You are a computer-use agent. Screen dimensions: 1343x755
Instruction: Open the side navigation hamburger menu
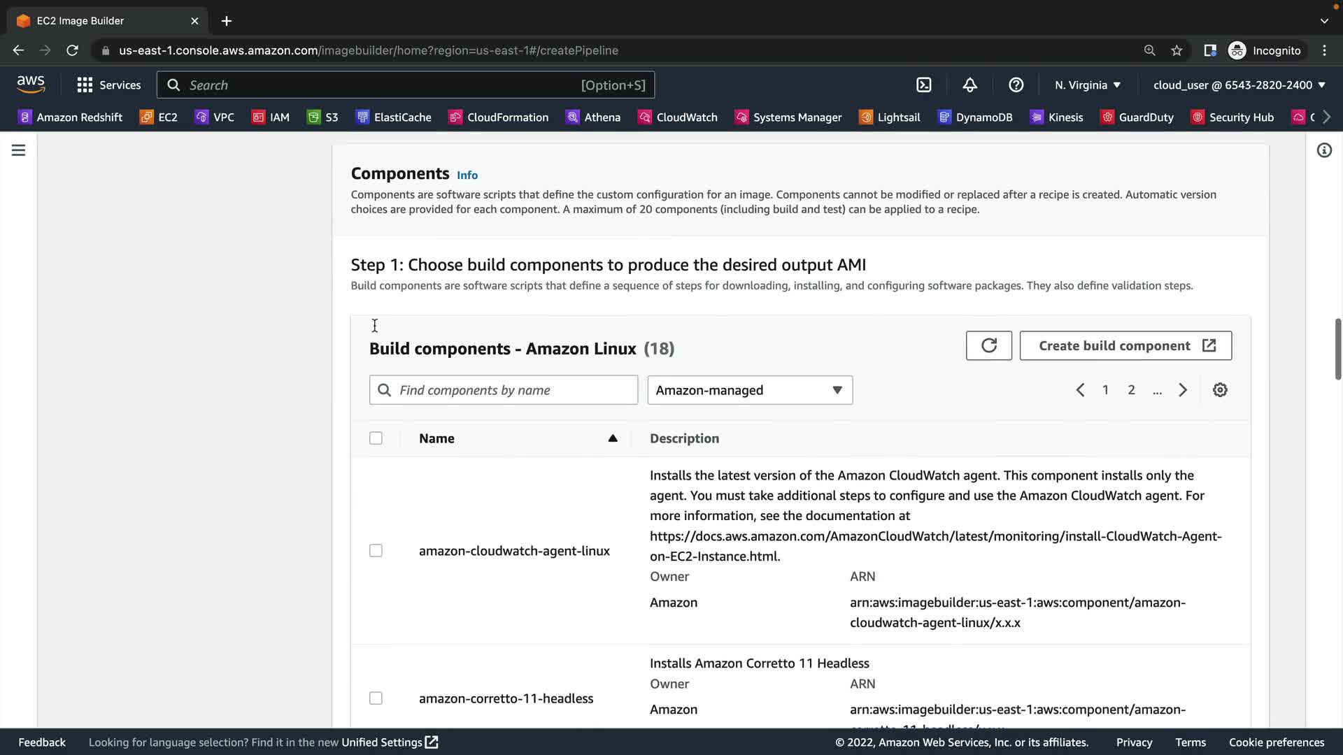tap(19, 150)
